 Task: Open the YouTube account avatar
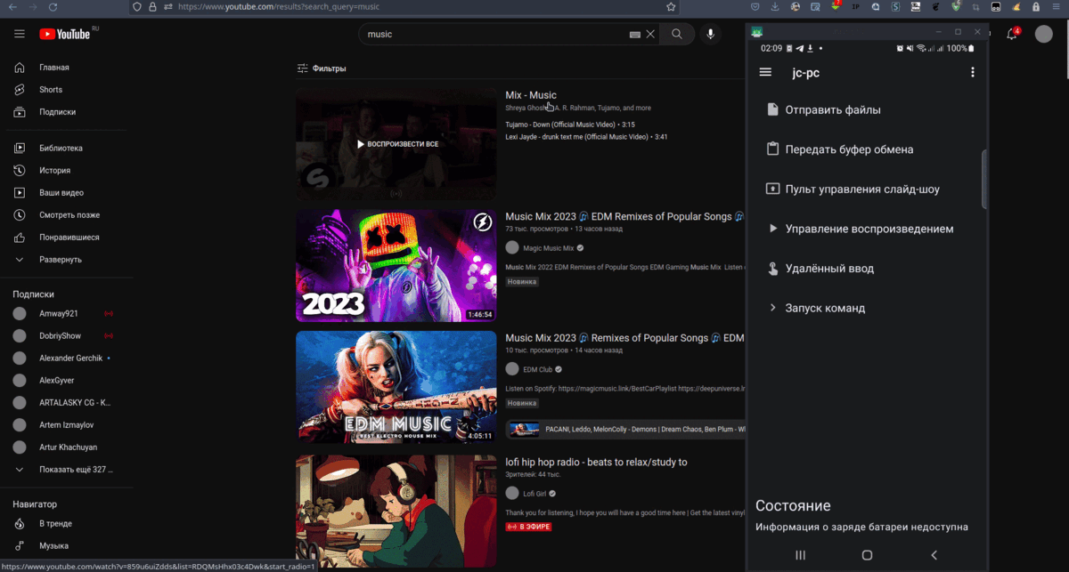(x=1044, y=34)
